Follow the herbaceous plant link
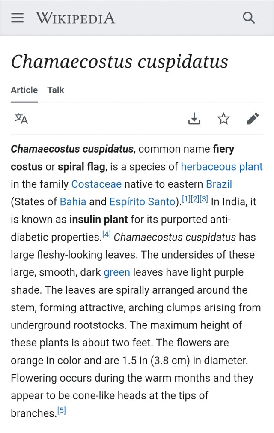This screenshot has height=433, width=274. click(x=221, y=167)
